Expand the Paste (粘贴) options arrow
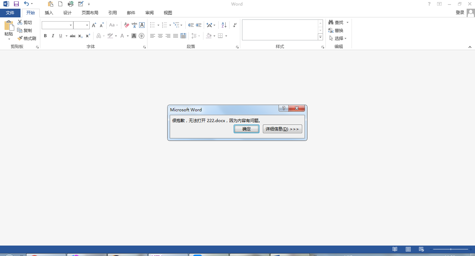The height and width of the screenshot is (256, 475). pyautogui.click(x=9, y=39)
